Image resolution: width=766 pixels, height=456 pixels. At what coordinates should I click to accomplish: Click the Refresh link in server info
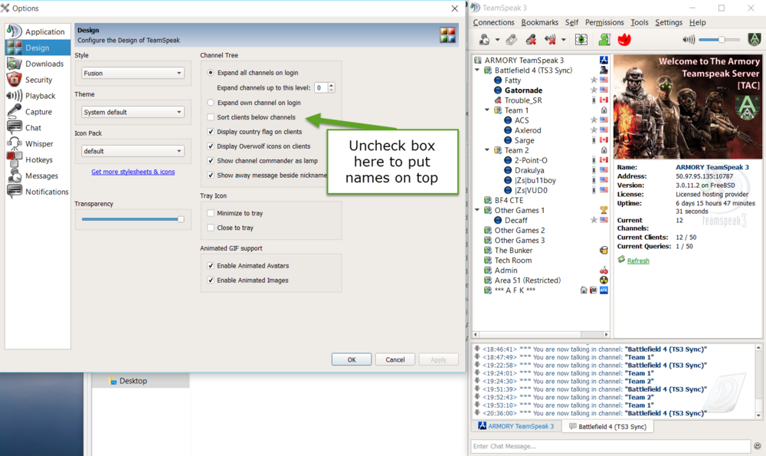(638, 261)
